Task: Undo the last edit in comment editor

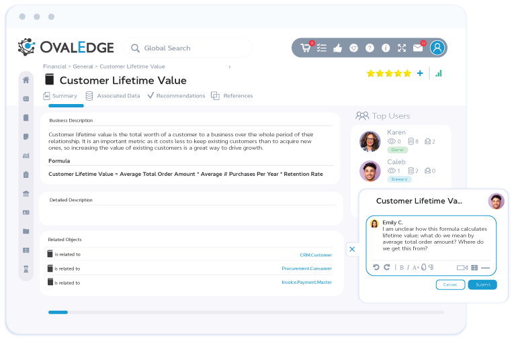Action: tap(376, 267)
